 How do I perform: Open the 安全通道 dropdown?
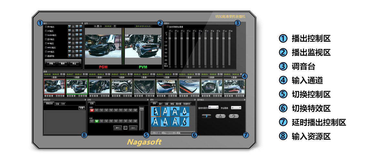236,108
